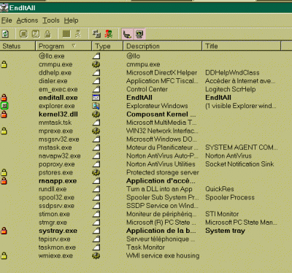
Task: Click the Refresh list toolbar icon
Action: 5,34
